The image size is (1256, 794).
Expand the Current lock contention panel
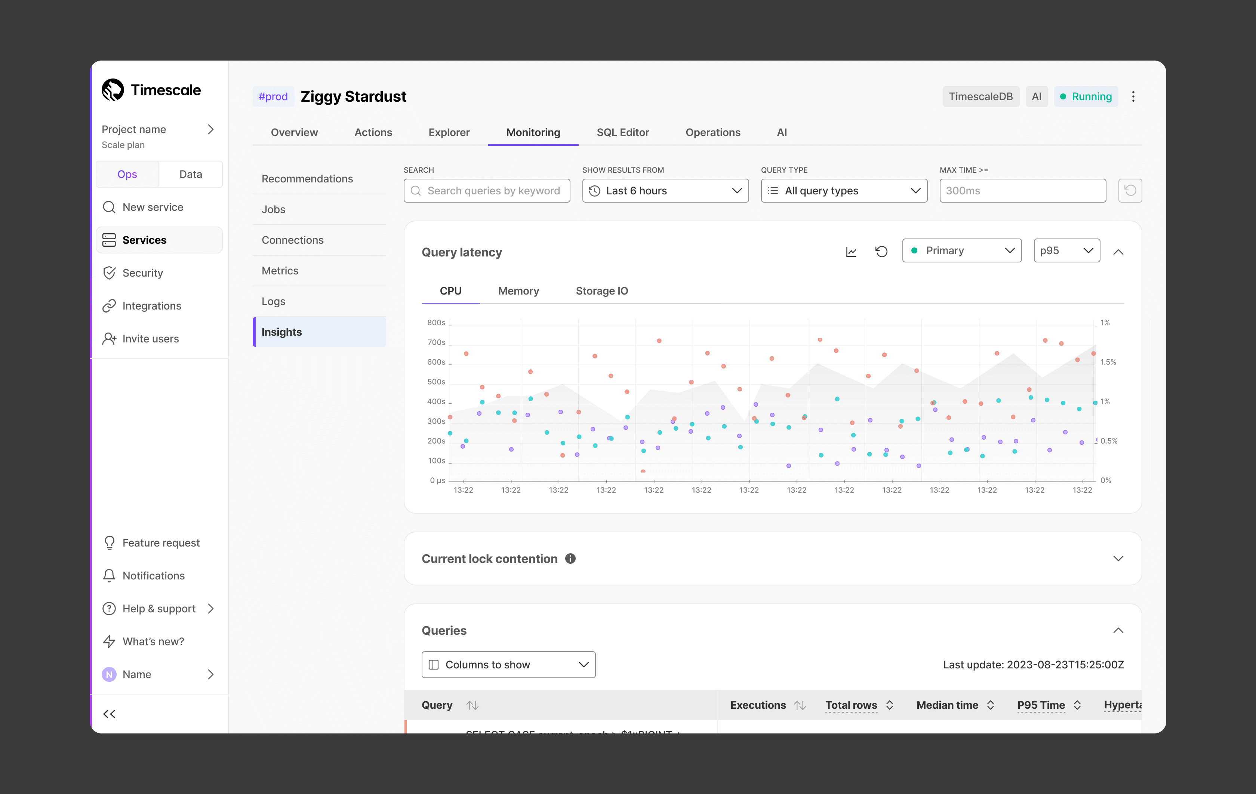pyautogui.click(x=1118, y=559)
